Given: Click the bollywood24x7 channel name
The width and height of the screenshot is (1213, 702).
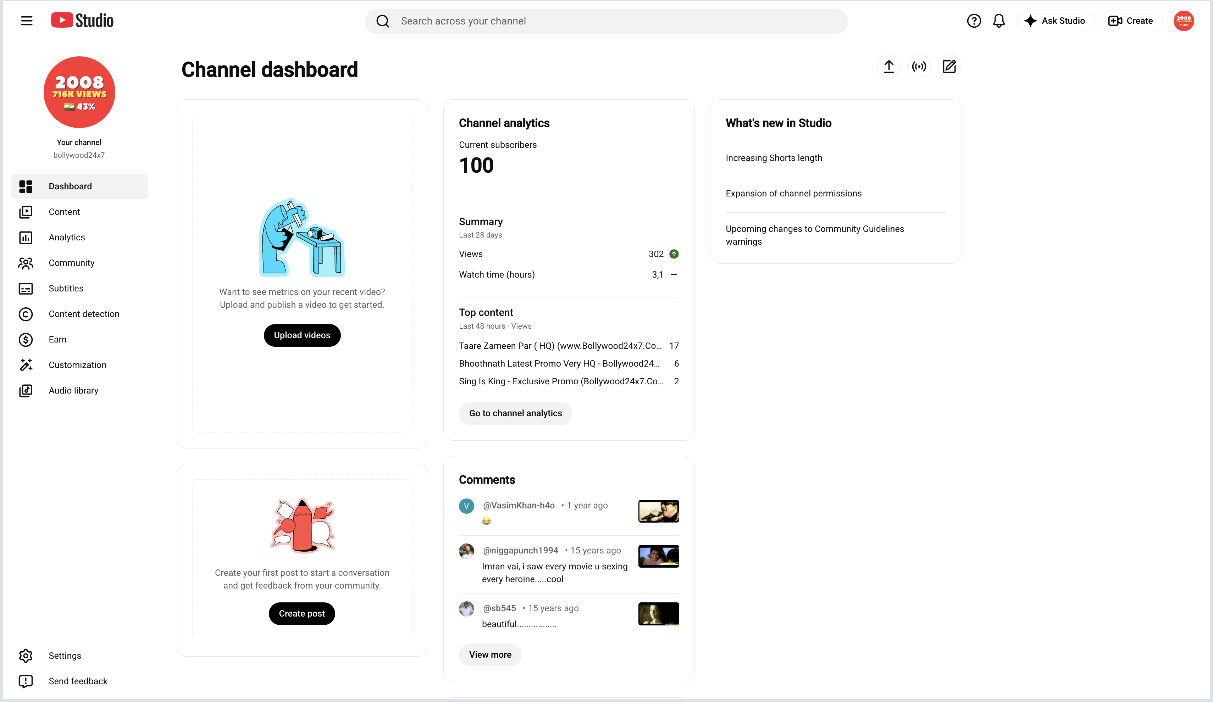Looking at the screenshot, I should pos(79,155).
